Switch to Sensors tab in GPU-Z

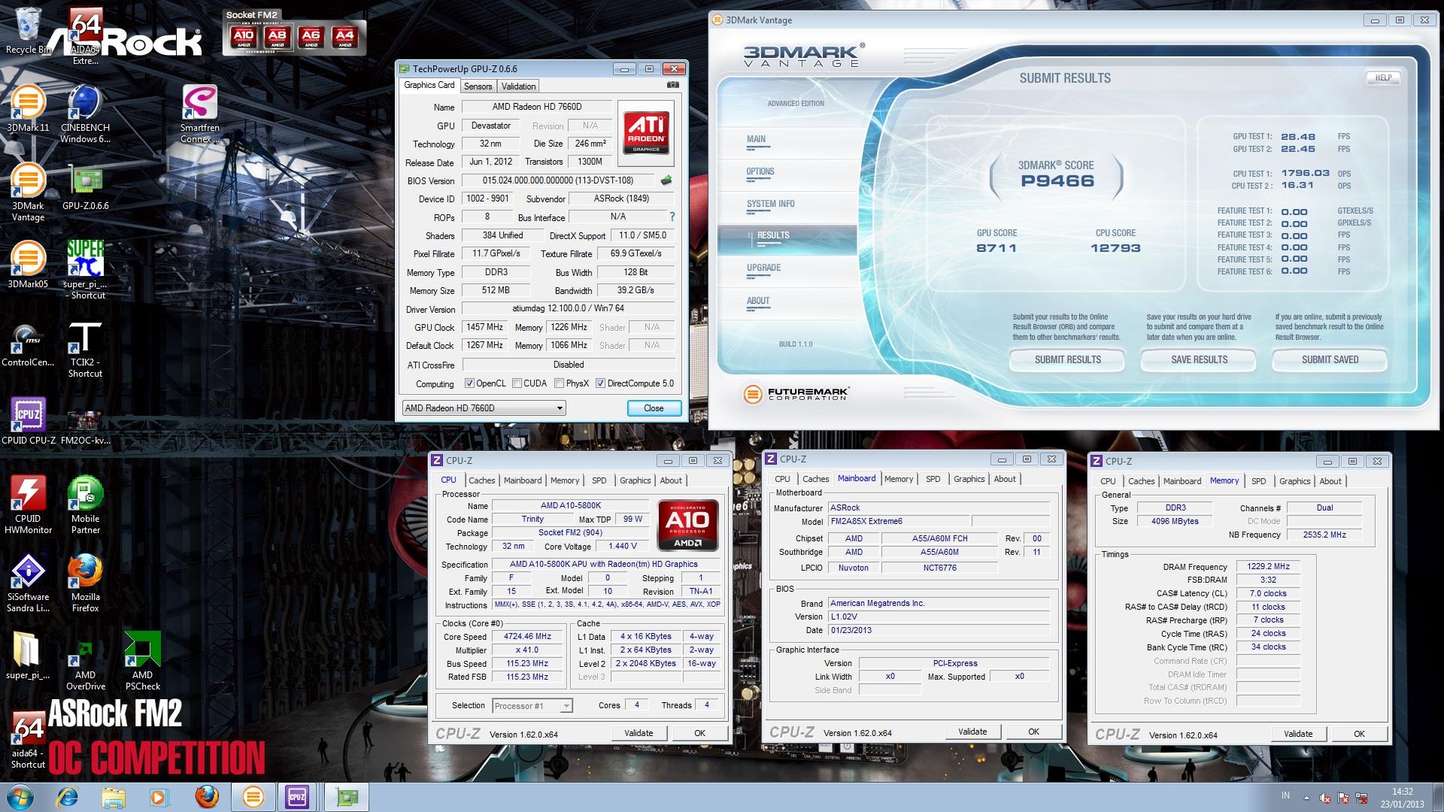pos(478,86)
